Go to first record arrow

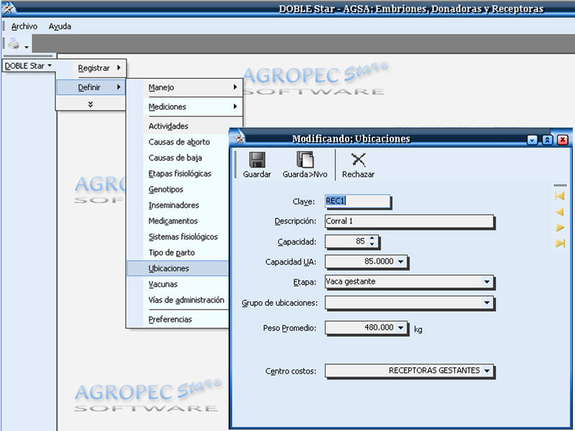coord(560,196)
